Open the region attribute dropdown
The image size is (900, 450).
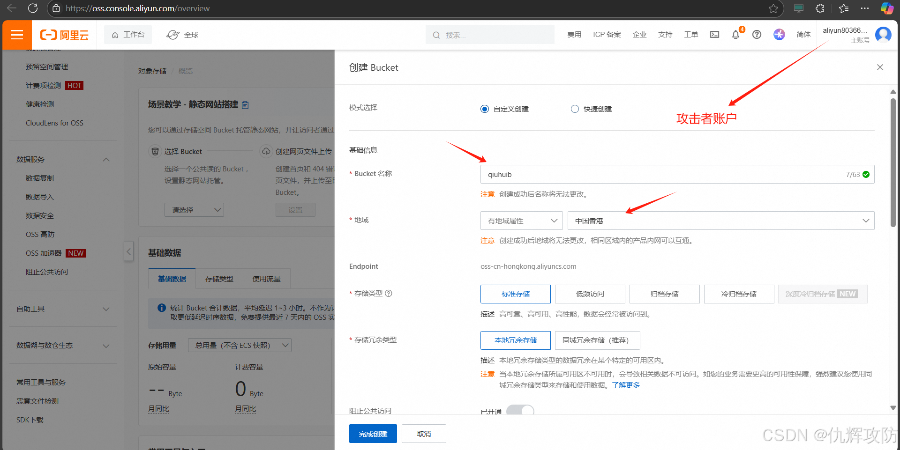522,221
